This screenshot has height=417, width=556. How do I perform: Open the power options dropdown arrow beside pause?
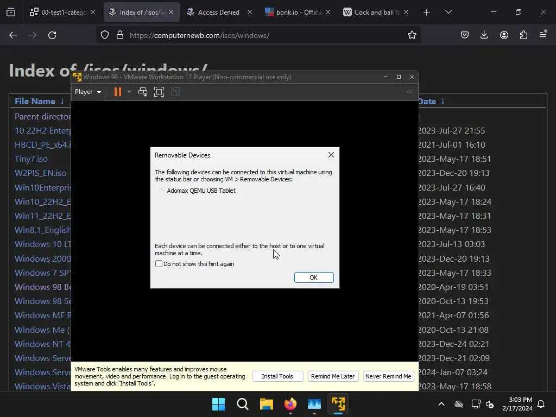(x=129, y=92)
